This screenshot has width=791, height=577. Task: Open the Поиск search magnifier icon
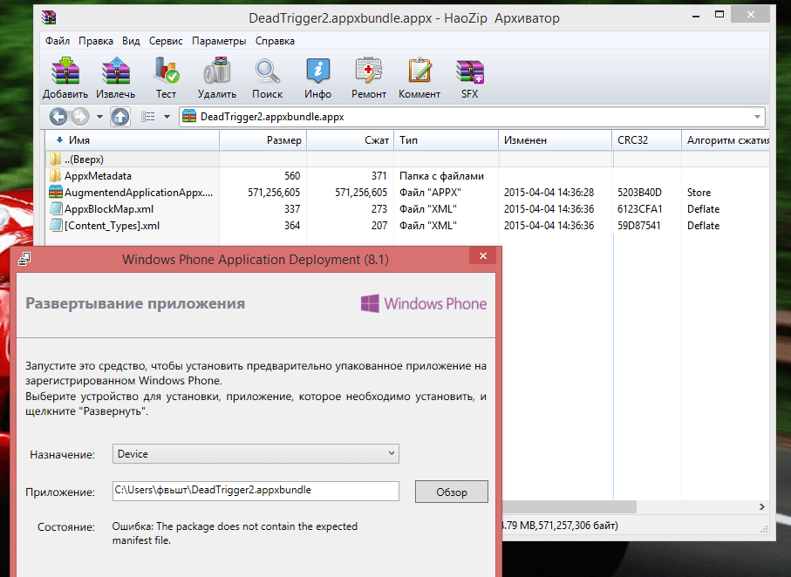pos(268,71)
